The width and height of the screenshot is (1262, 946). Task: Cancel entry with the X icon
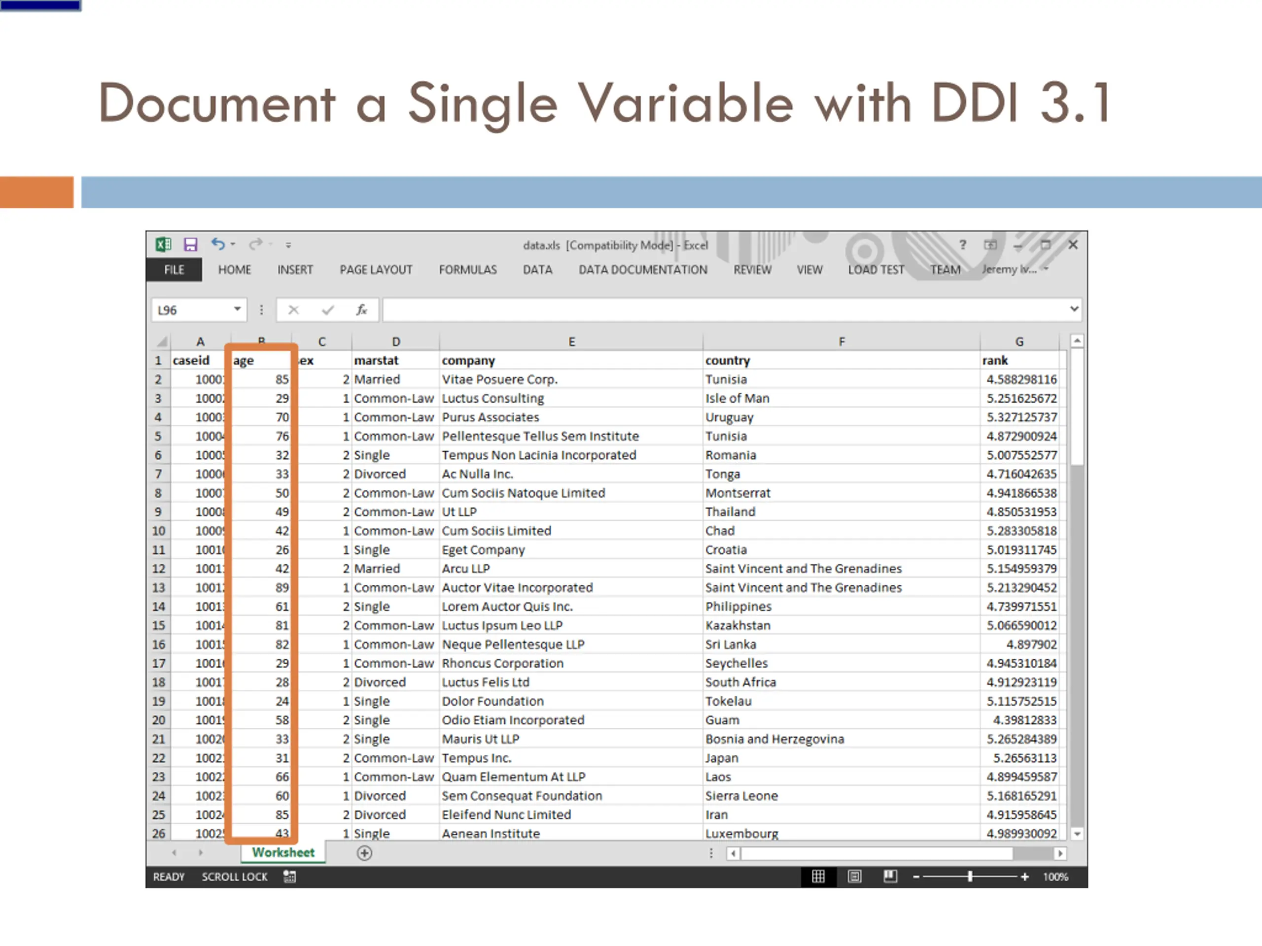(293, 309)
